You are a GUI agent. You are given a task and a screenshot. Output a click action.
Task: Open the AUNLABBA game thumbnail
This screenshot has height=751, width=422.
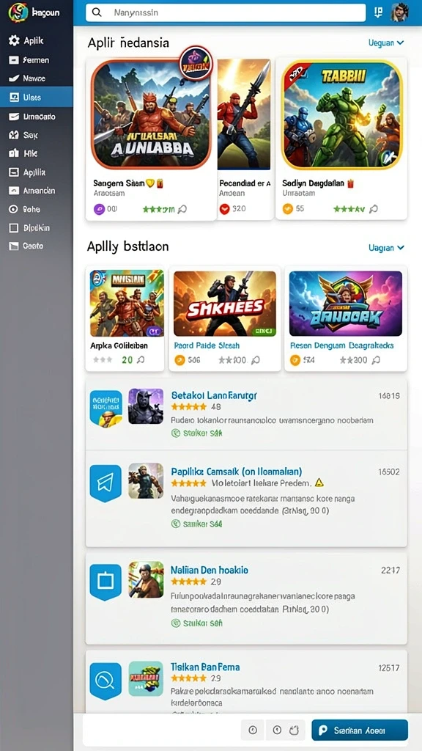151,115
